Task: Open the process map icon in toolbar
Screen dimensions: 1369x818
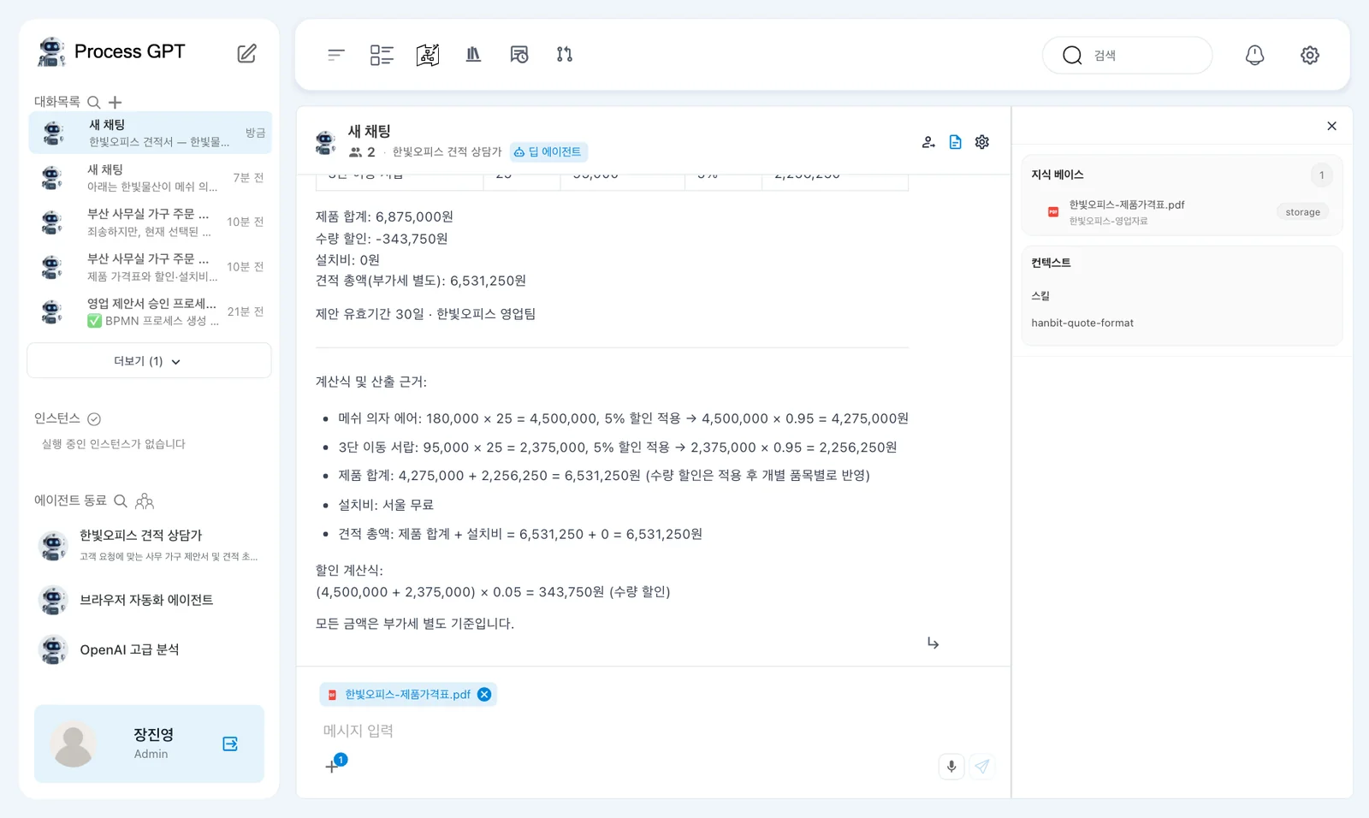Action: (428, 55)
